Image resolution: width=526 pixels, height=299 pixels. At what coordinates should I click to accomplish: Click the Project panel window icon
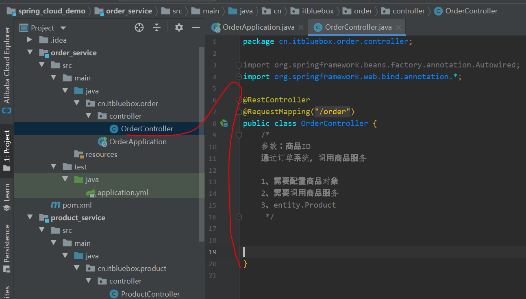24,28
